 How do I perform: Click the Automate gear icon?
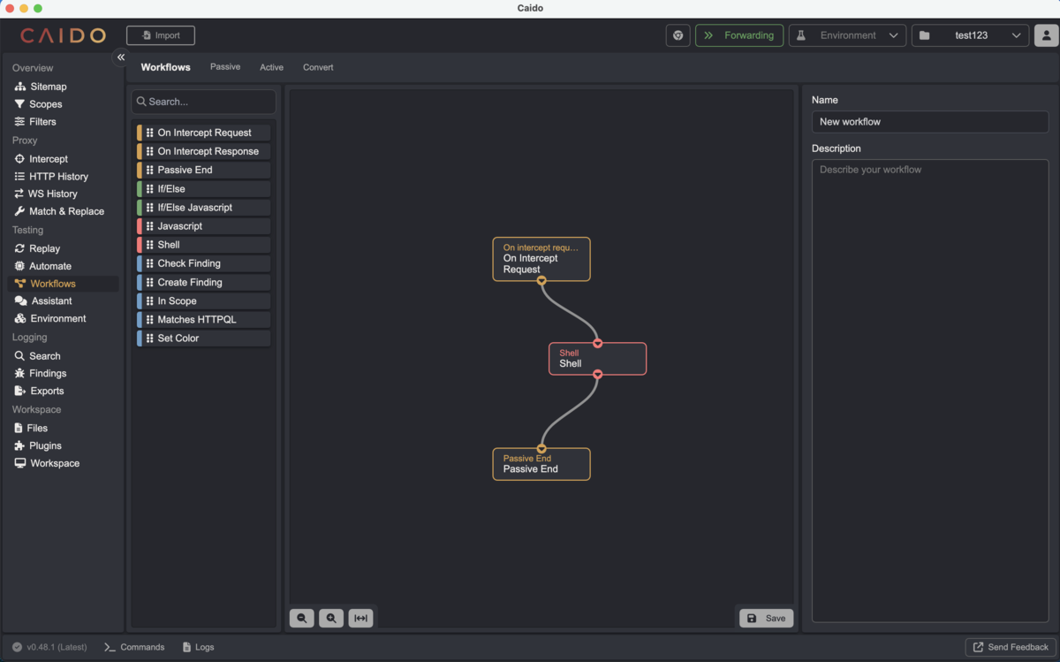(x=19, y=266)
